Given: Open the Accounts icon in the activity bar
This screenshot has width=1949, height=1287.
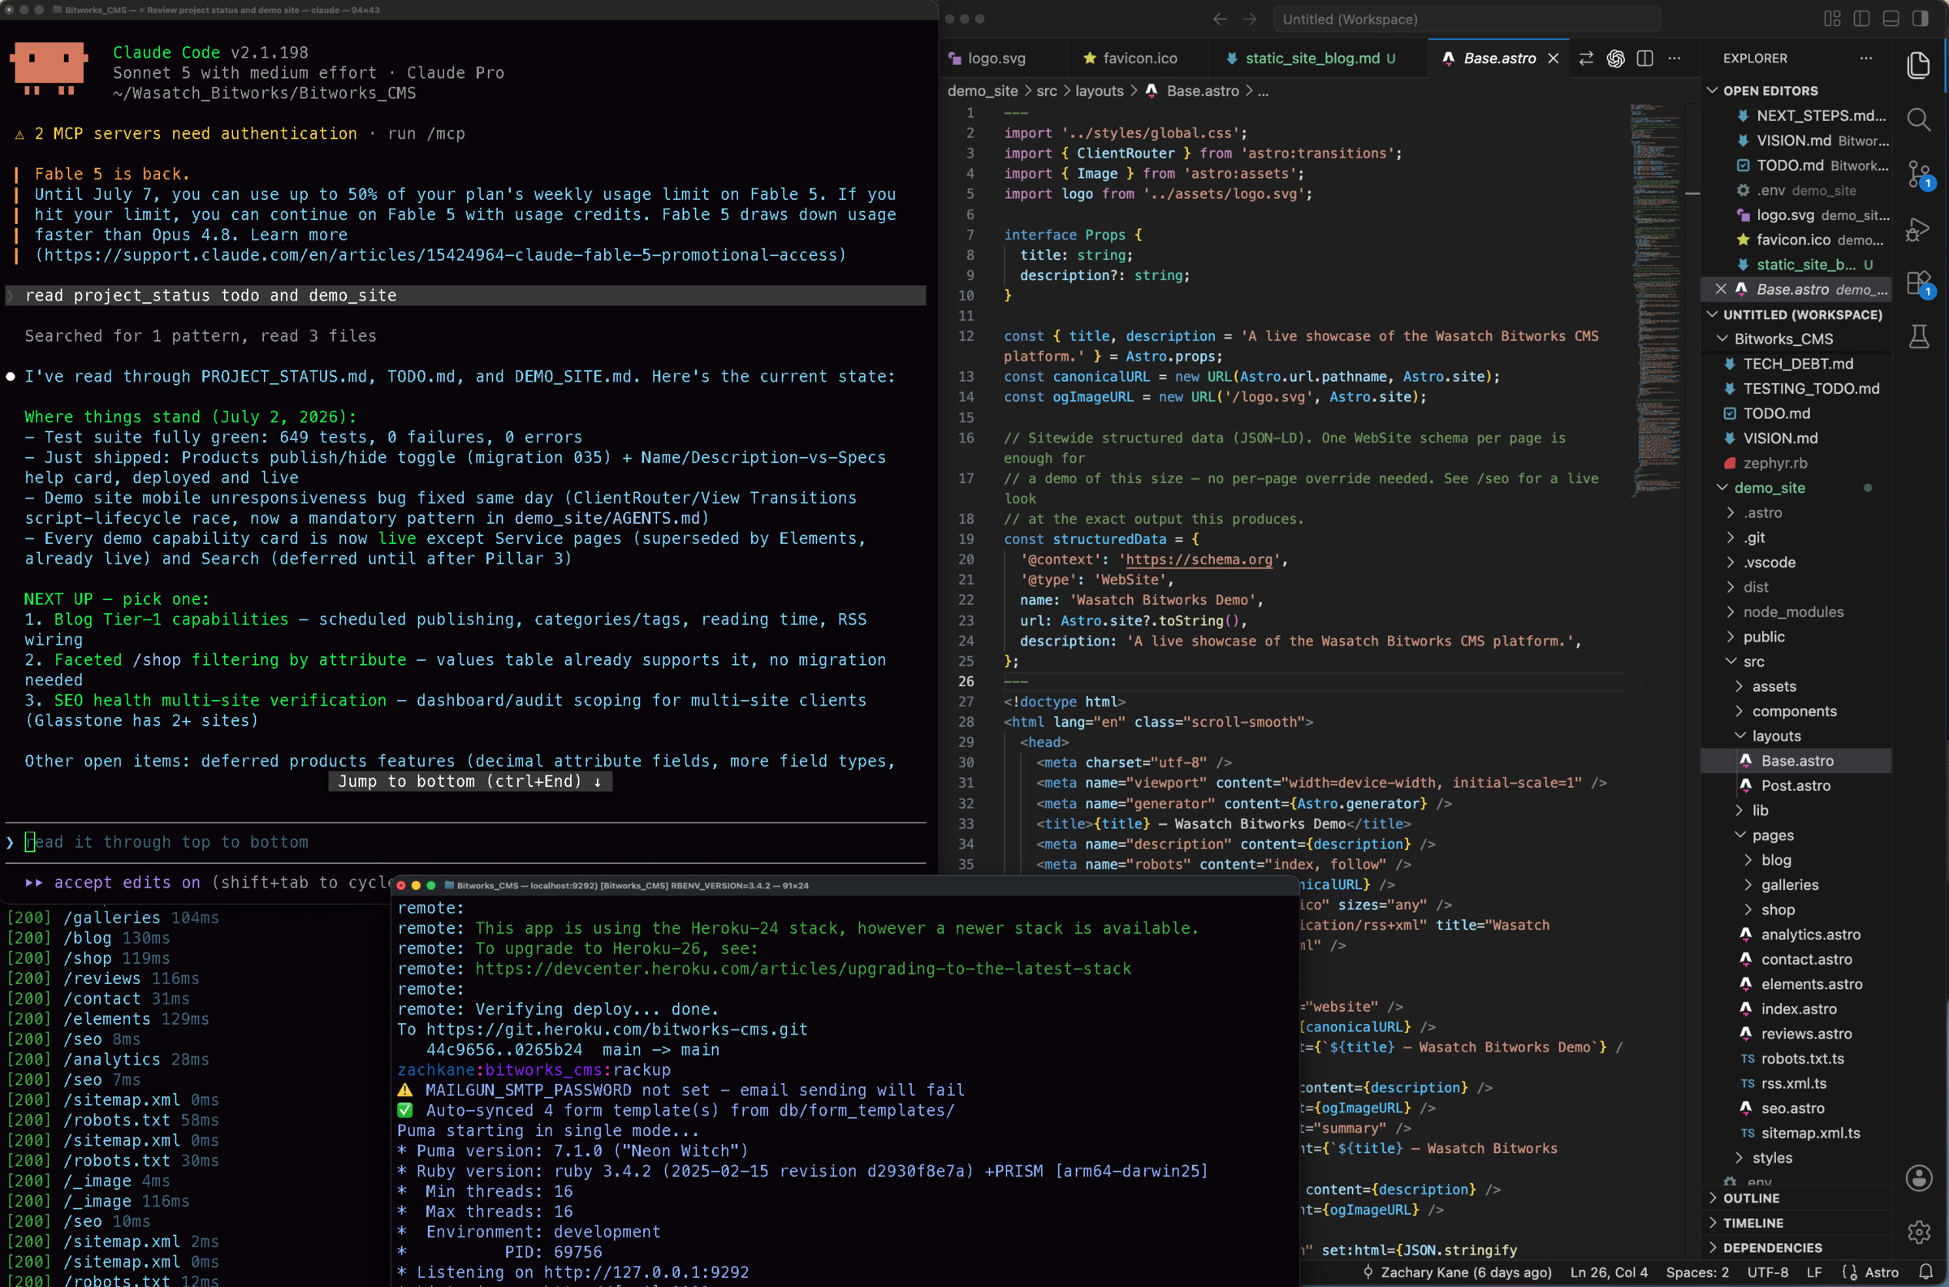Looking at the screenshot, I should pos(1919,1178).
